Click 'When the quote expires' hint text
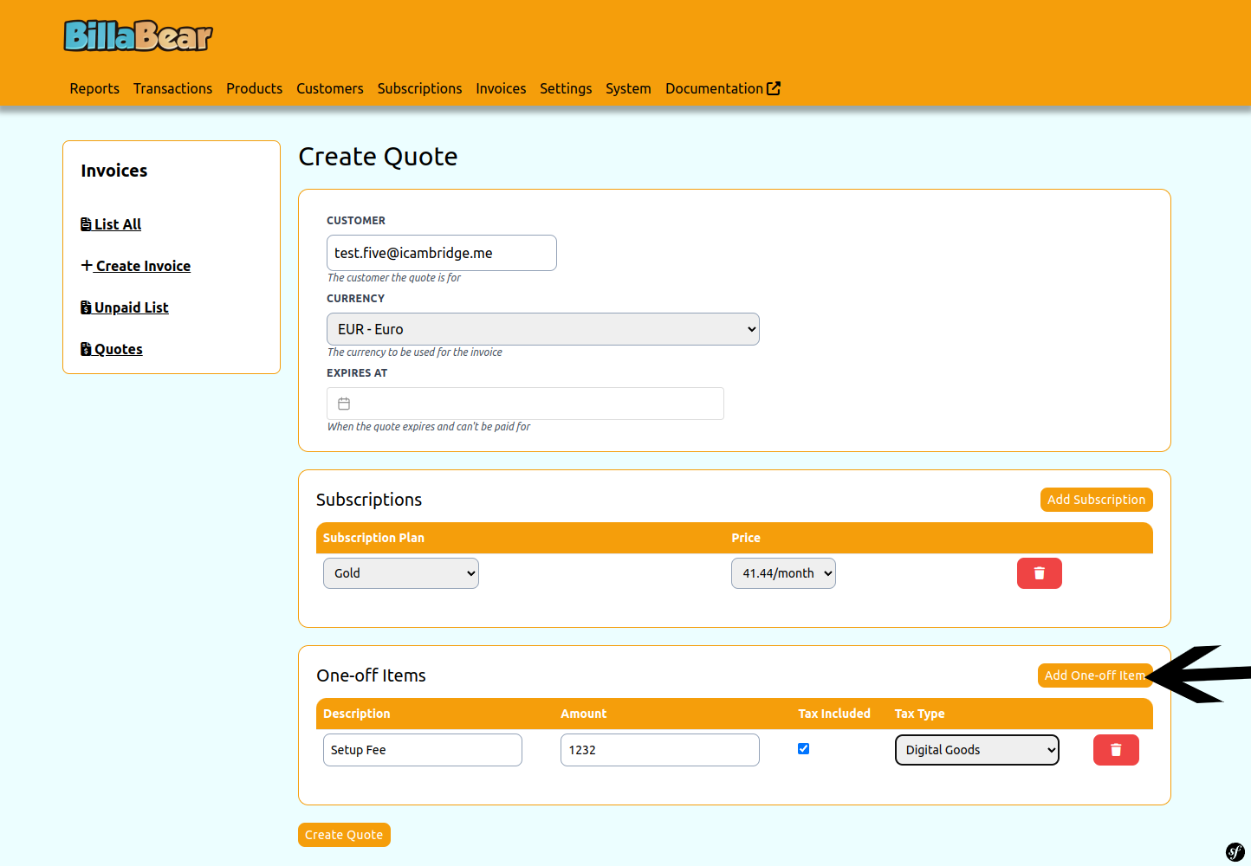The height and width of the screenshot is (866, 1251). tap(429, 427)
